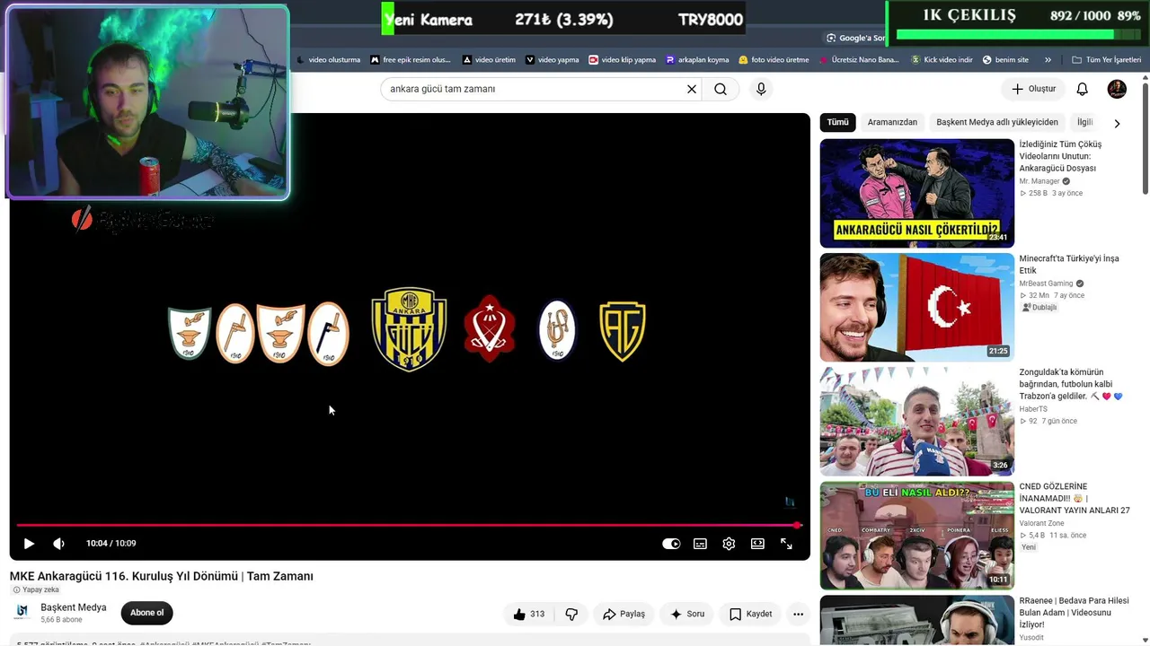Screen dimensions: 1150x646
Task: Open the three-dot more actions menu
Action: tap(798, 615)
